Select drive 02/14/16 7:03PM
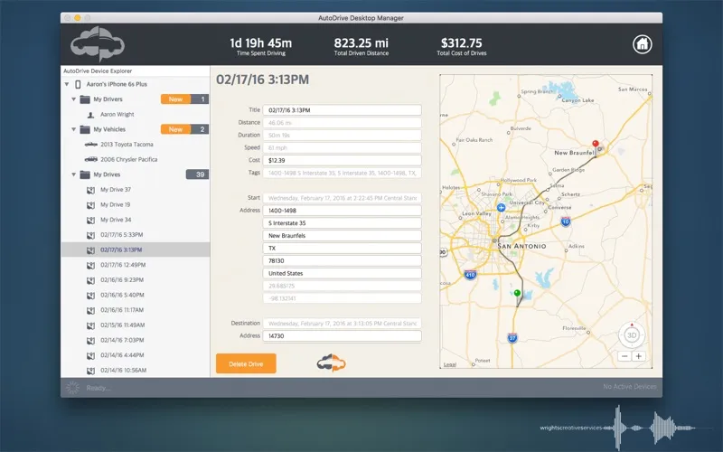The image size is (723, 452). [122, 341]
